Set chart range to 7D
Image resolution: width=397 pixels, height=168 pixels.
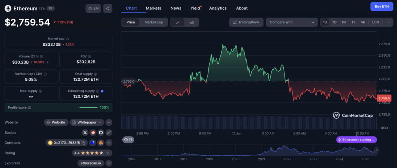[334, 22]
